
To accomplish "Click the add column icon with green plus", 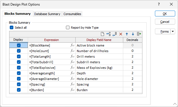I will pyautogui.click(x=139, y=34).
